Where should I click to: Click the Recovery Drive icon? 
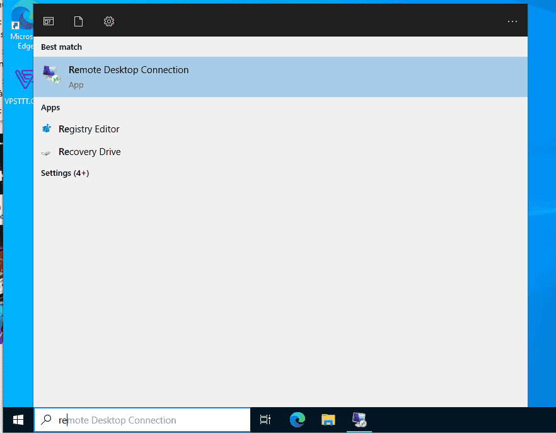46,153
